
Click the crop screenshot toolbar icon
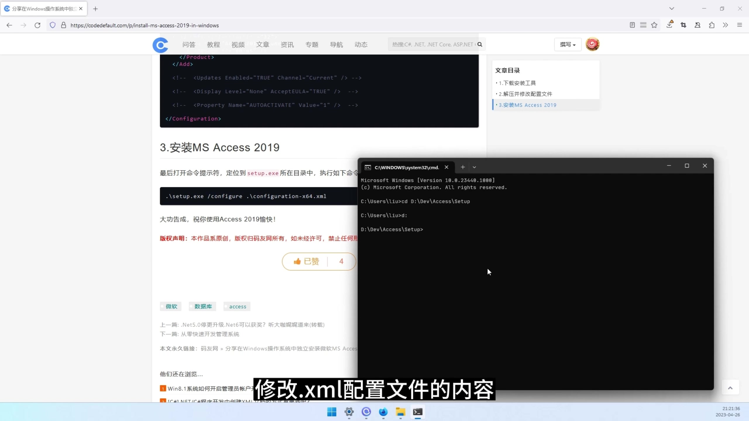[683, 25]
